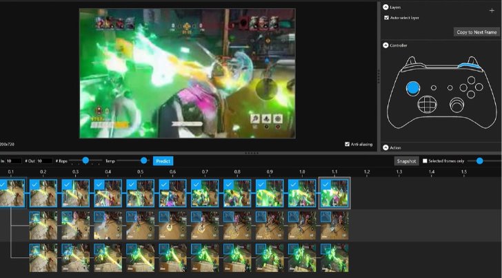
Task: Click Copy to Next Frame button
Action: tap(476, 32)
